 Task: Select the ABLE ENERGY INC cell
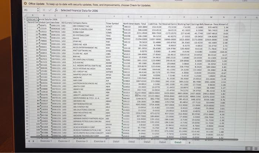pyautogui.click(x=90, y=107)
